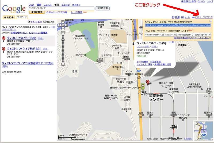214x143 pixels.
Task: Open インターネット関連業 category link
Action: pos(38,33)
